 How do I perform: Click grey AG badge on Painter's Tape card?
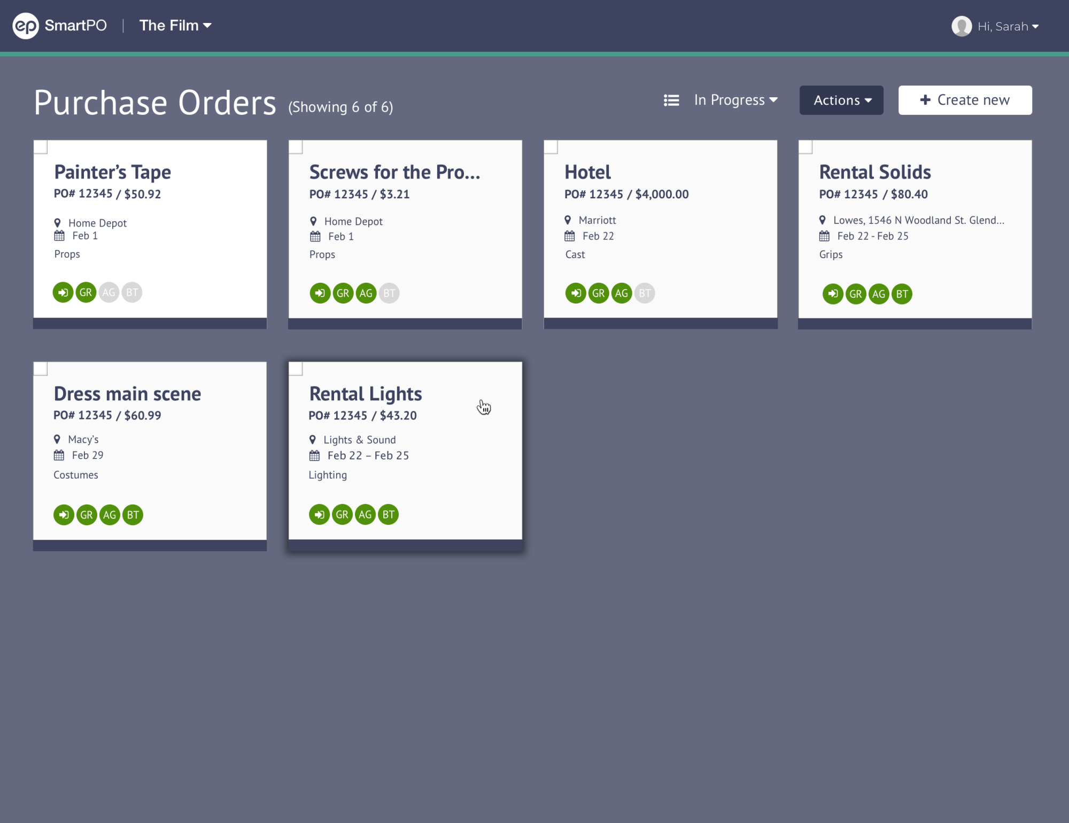[109, 292]
